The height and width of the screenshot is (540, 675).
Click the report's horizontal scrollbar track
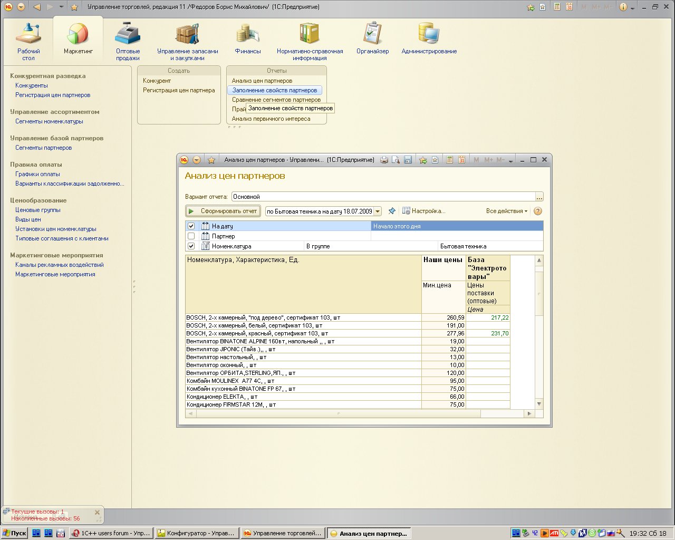(x=501, y=414)
